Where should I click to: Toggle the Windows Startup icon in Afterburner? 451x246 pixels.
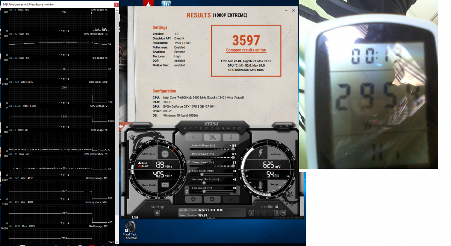click(157, 213)
